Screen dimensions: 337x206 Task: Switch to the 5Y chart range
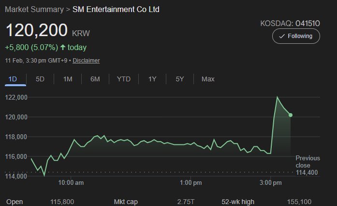coord(180,79)
